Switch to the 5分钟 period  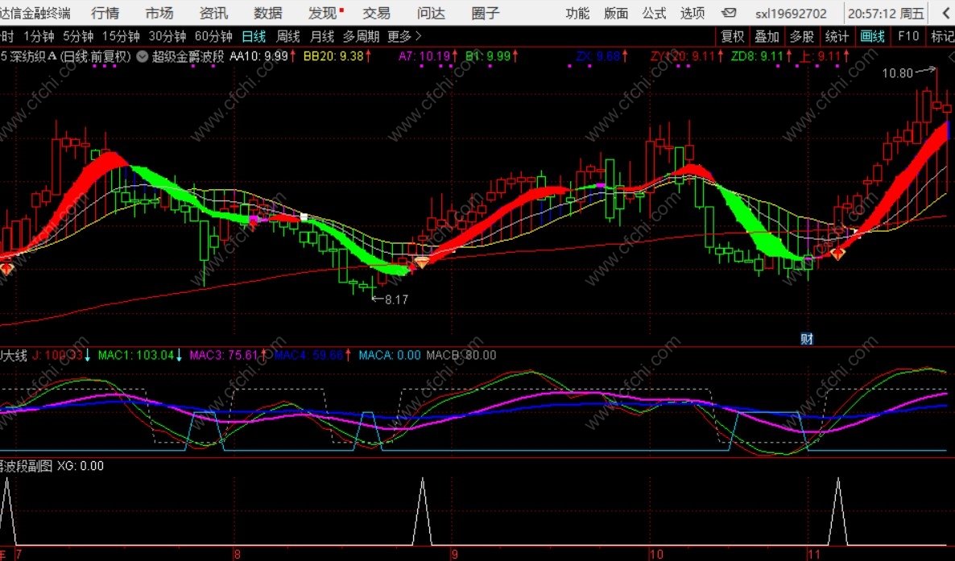[79, 36]
